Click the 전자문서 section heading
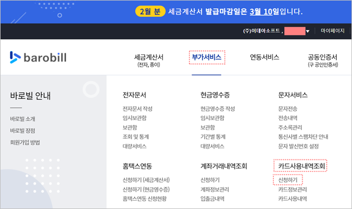The width and height of the screenshot is (352, 209). [134, 95]
